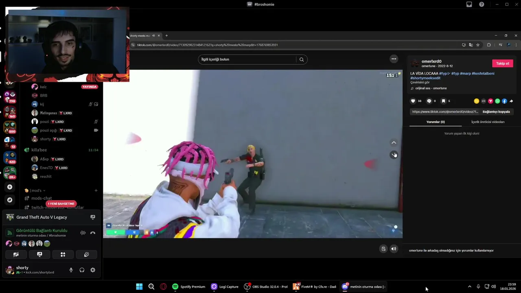Jump to 1 YENİ BAHSETME mention pill
This screenshot has width=521, height=293.
[x=61, y=203]
